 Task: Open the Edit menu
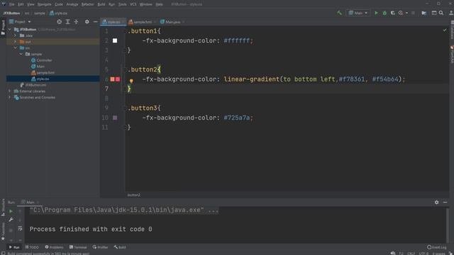pos(21,4)
